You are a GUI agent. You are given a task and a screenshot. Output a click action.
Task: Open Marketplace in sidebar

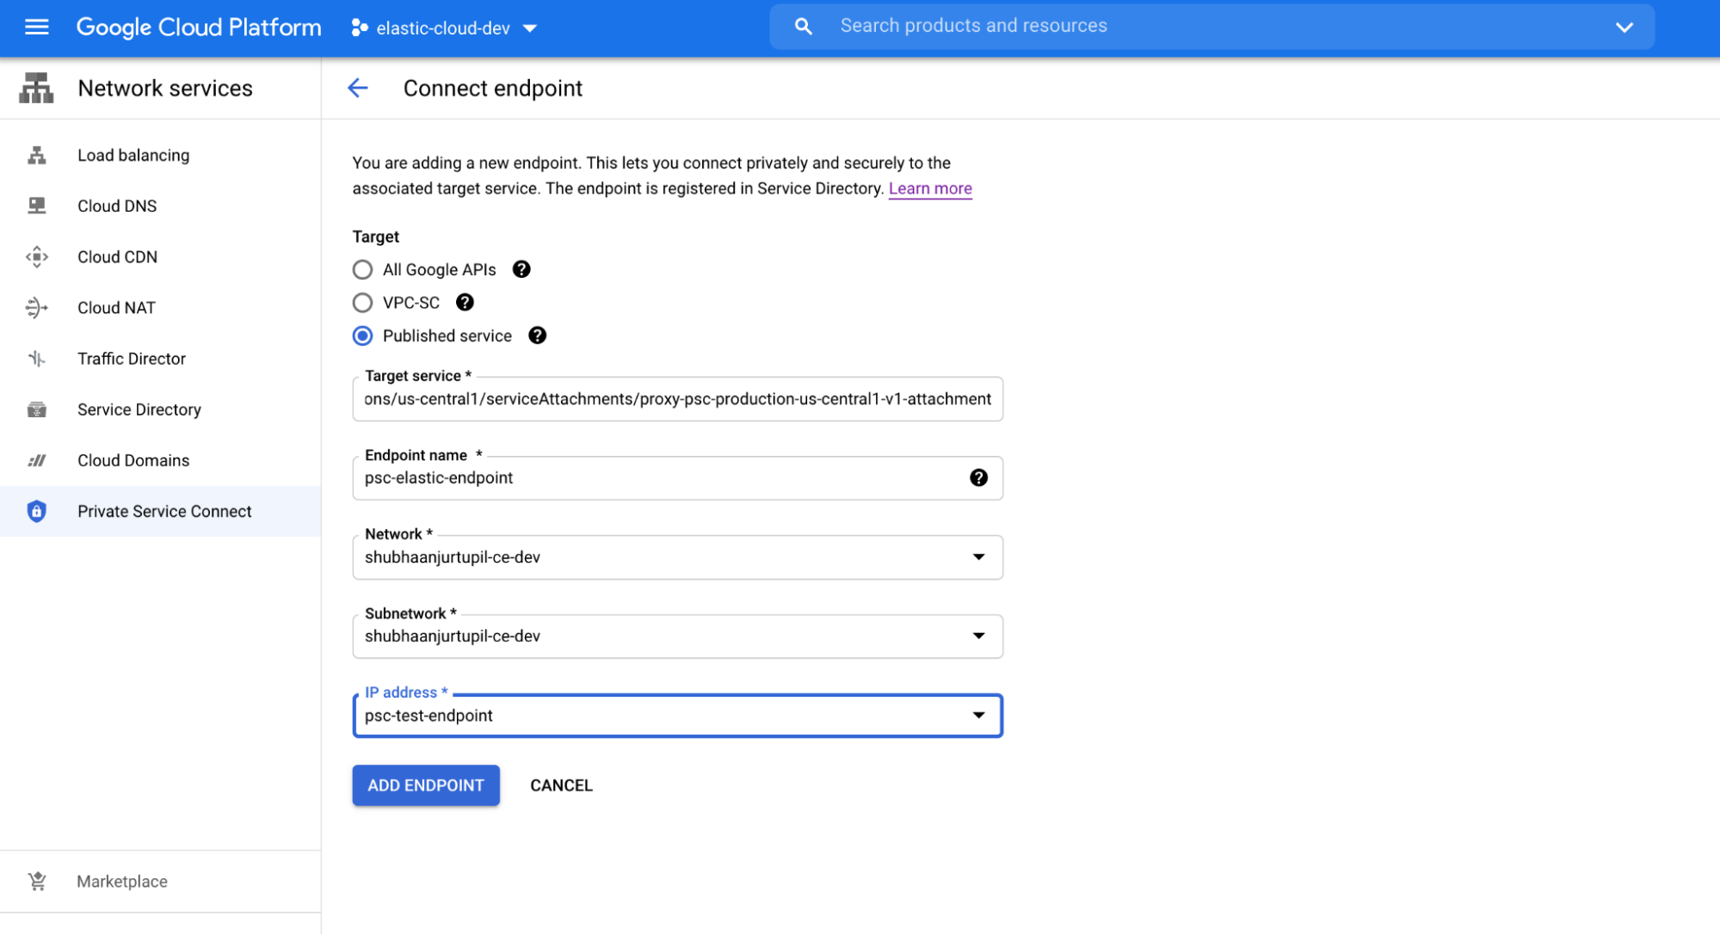160,882
